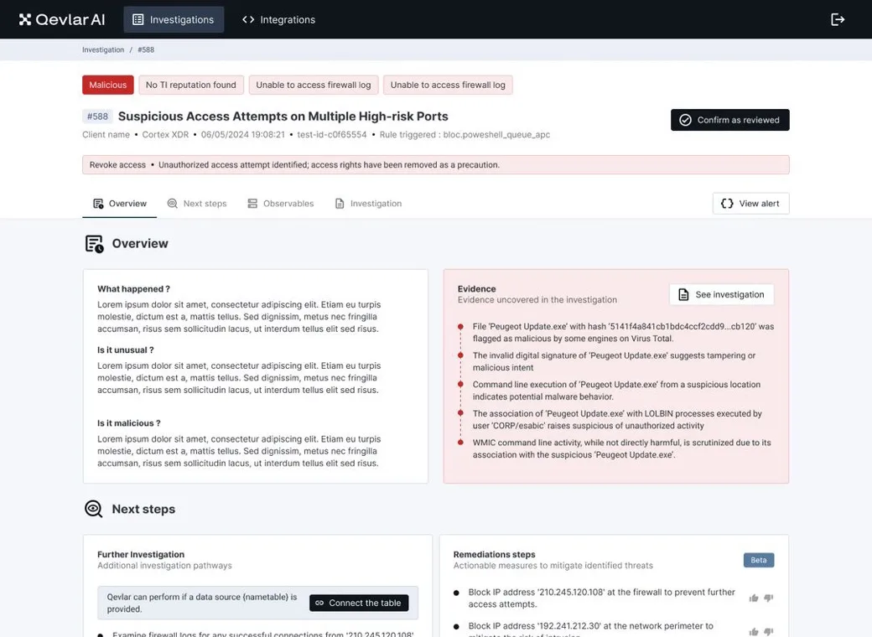Image resolution: width=872 pixels, height=637 pixels.
Task: Click Confirm as reviewed button
Action: (729, 120)
